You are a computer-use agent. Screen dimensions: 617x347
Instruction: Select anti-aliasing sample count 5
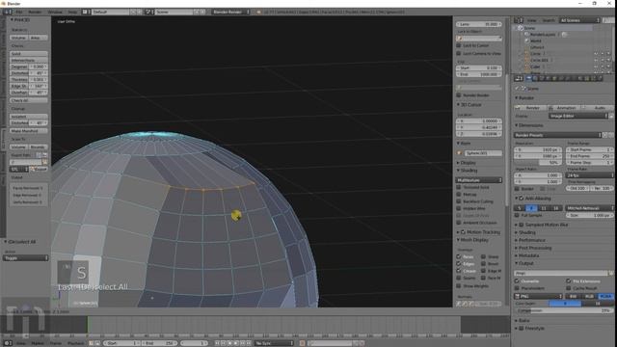click(520, 208)
